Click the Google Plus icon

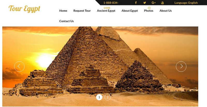(x=153, y=3)
